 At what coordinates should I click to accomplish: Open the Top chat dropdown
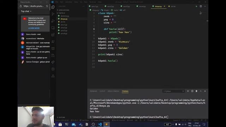point(26,11)
